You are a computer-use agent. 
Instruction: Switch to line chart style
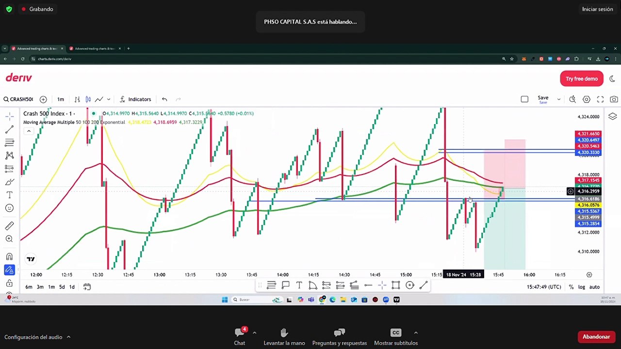99,99
